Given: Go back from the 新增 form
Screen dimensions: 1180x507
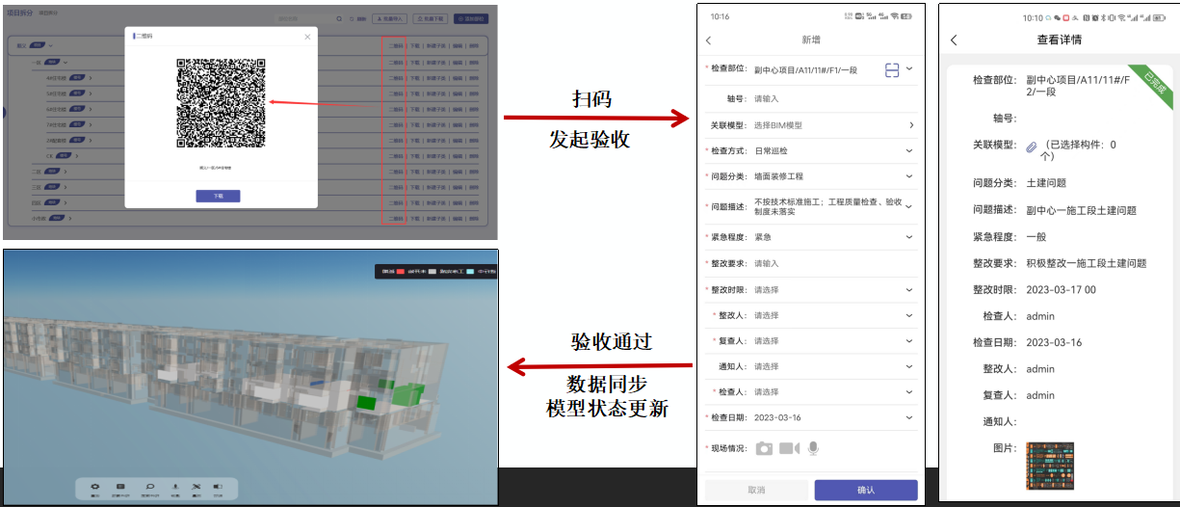Looking at the screenshot, I should coord(709,40).
